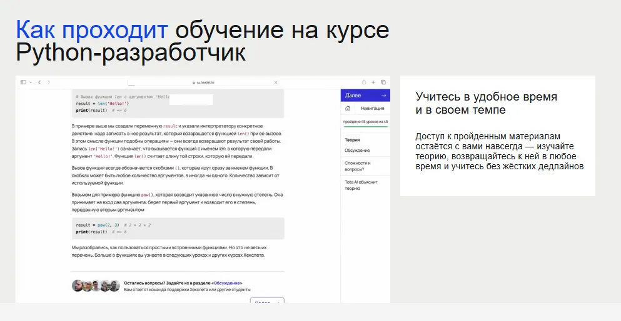The width and height of the screenshot is (621, 321).
Task: Click the X in the address bar
Action: (276, 82)
